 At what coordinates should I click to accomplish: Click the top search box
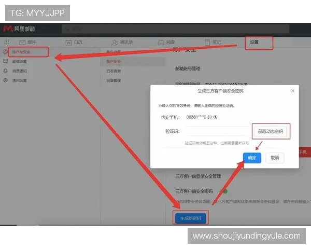176,29
